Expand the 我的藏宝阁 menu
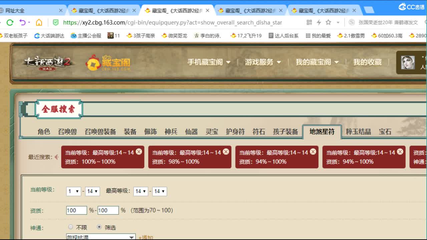This screenshot has height=240, width=427. click(317, 62)
